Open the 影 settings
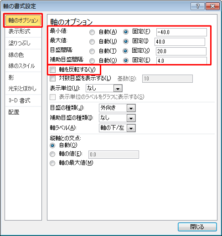This screenshot has width=222, height=236. 11,77
